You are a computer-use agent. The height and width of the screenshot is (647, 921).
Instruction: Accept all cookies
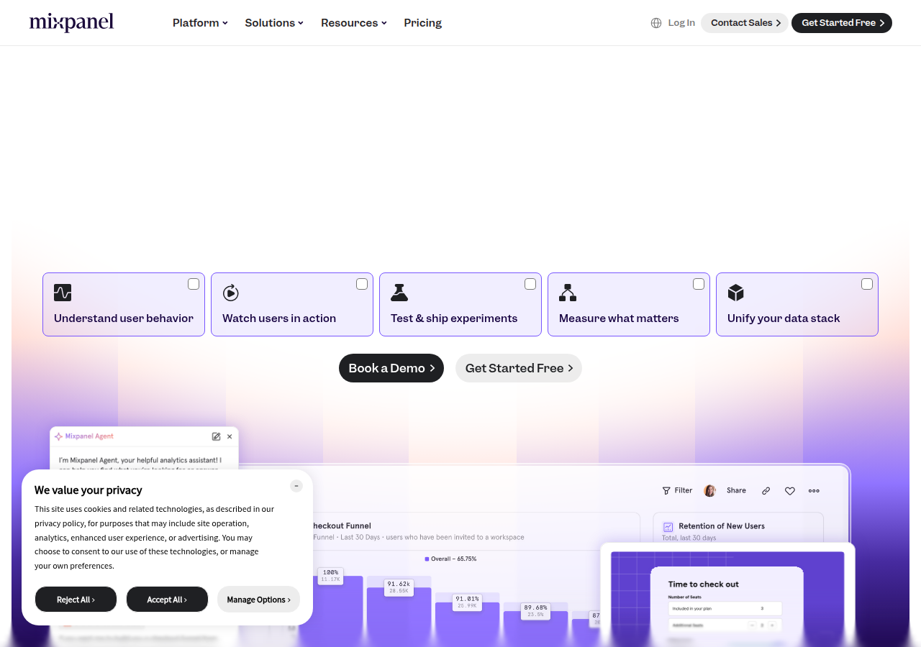click(167, 600)
